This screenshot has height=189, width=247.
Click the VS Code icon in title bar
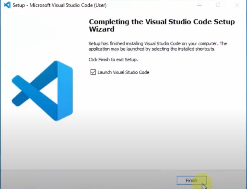(x=7, y=5)
